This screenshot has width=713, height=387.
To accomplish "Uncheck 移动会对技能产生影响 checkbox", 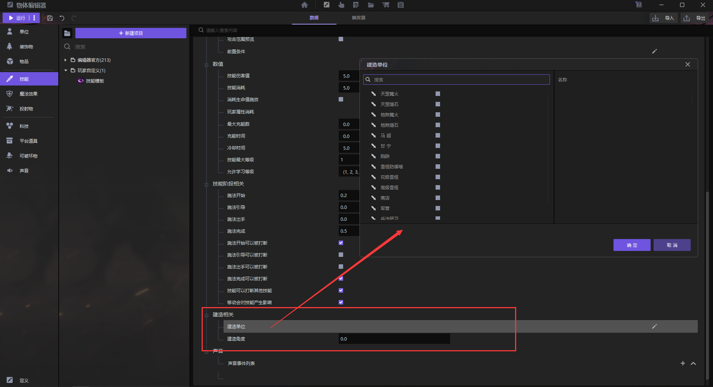I will [x=341, y=302].
